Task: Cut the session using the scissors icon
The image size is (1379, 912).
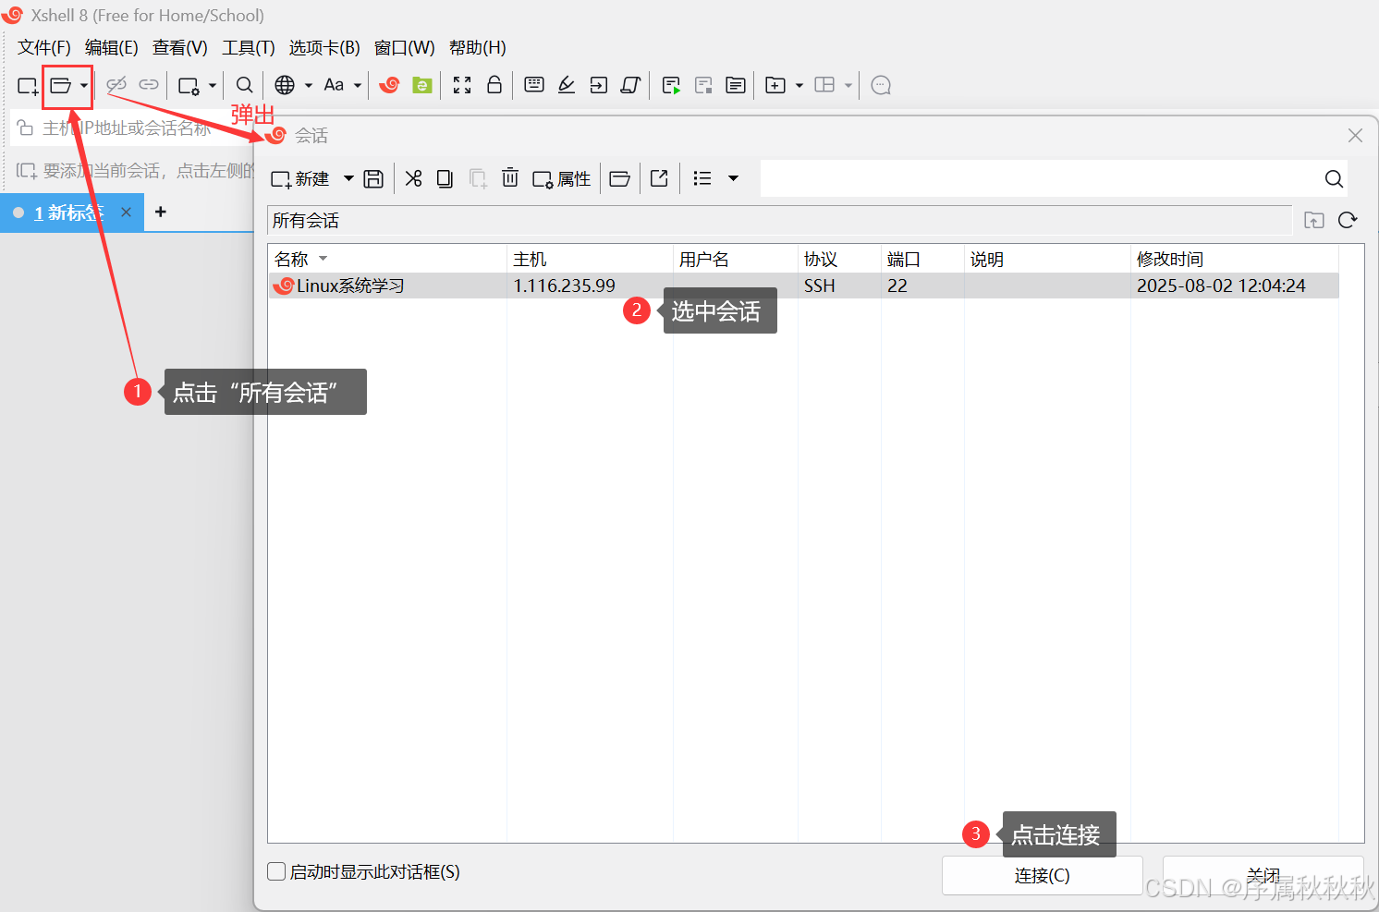Action: pos(413,177)
